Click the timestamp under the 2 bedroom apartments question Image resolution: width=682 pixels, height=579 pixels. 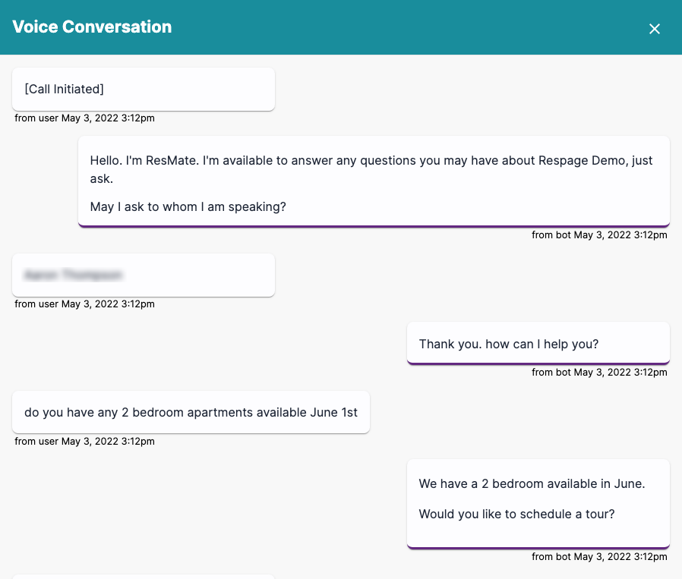point(84,441)
